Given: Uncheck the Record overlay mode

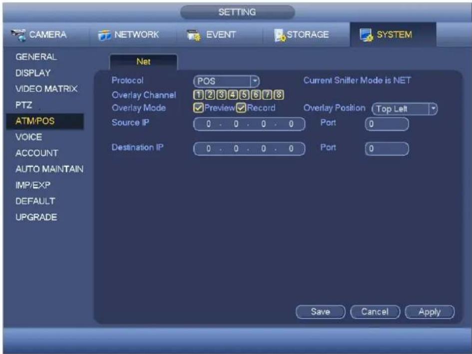Looking at the screenshot, I should (241, 108).
